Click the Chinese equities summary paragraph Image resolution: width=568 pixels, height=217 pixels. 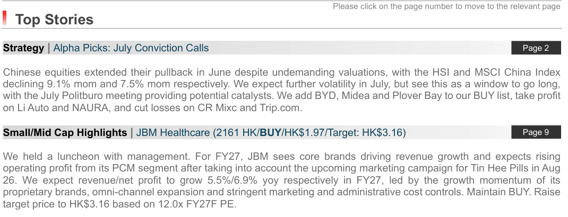pyautogui.click(x=281, y=91)
